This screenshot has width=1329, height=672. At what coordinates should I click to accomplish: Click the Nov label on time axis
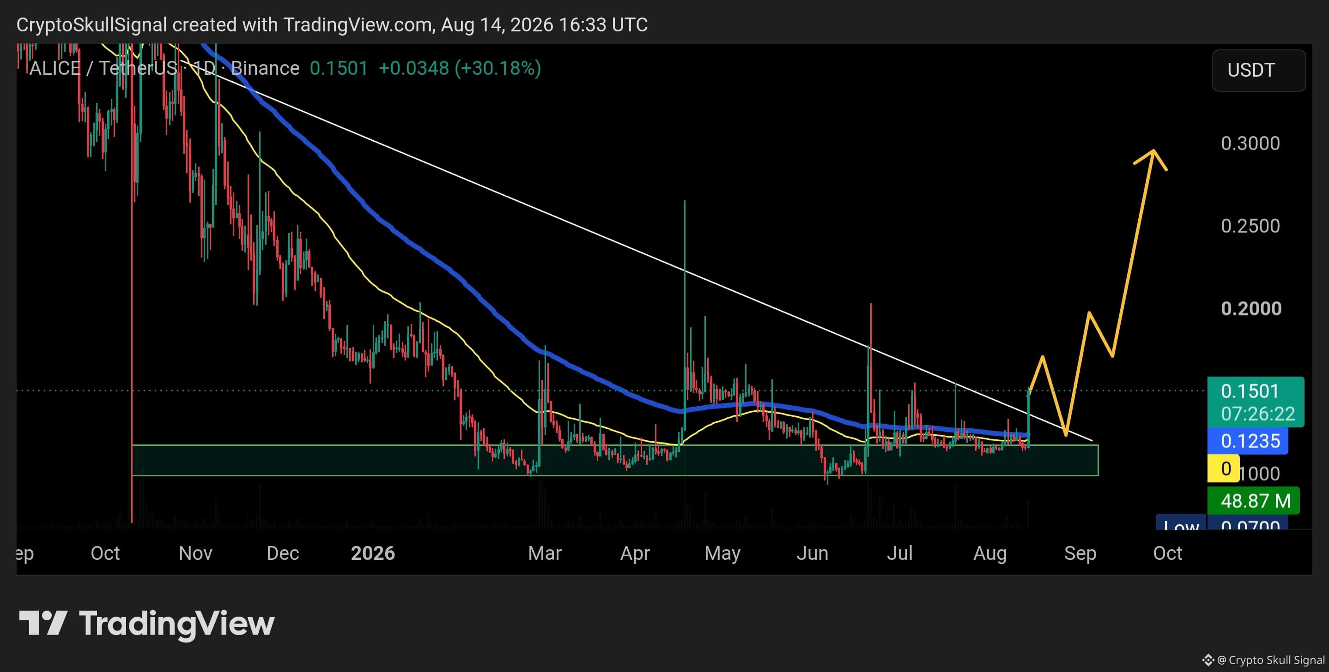(x=195, y=553)
